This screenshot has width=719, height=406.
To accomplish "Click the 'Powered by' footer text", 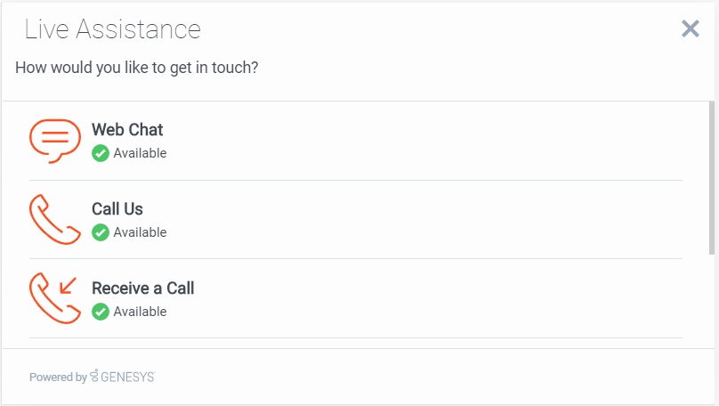I will [58, 378].
